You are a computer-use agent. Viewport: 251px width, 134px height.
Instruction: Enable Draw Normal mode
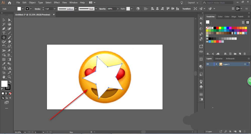click(x=3, y=98)
